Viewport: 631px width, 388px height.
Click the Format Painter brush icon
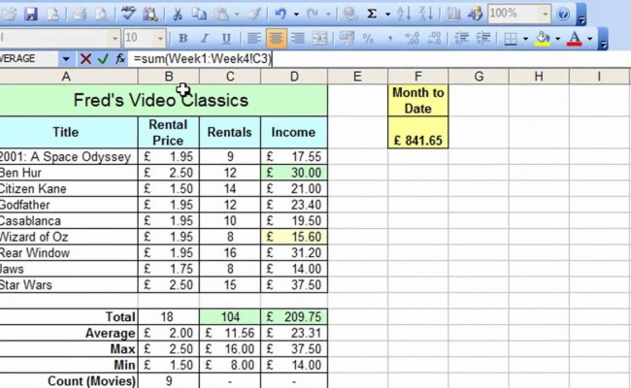point(254,15)
